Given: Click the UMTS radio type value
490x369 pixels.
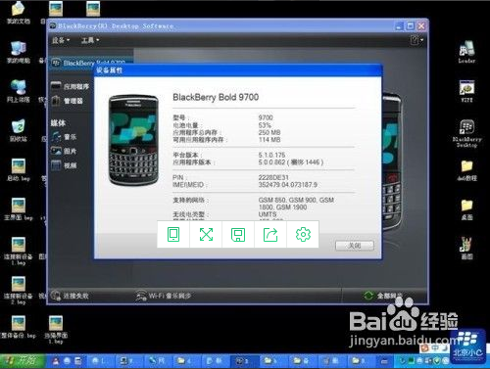Looking at the screenshot, I should tap(268, 214).
